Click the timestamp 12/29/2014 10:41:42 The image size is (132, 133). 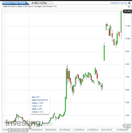click(x=118, y=3)
